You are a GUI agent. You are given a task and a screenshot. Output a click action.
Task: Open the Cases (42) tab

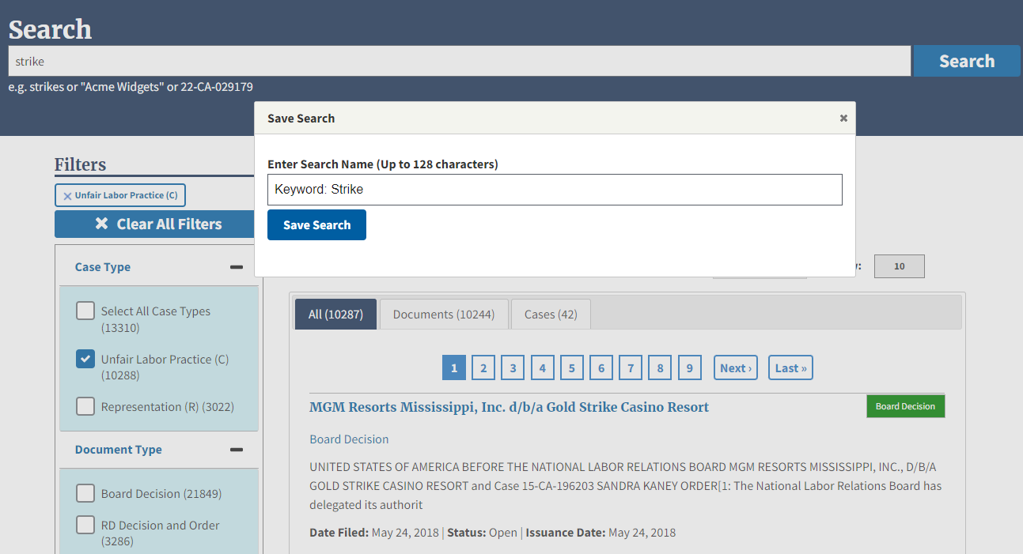pyautogui.click(x=551, y=315)
